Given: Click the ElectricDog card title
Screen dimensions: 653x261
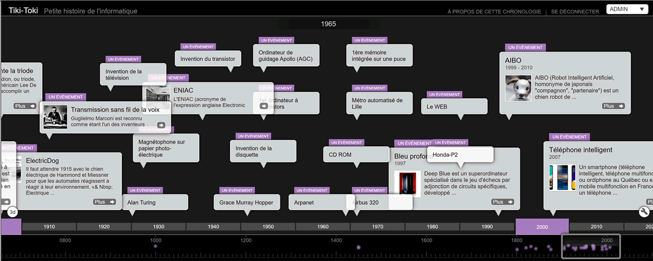Looking at the screenshot, I should pos(43,160).
